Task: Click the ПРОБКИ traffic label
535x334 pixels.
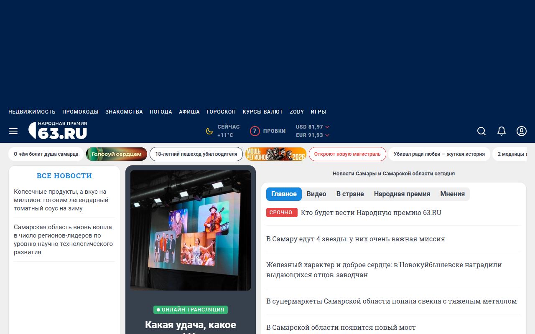Action: coord(274,131)
